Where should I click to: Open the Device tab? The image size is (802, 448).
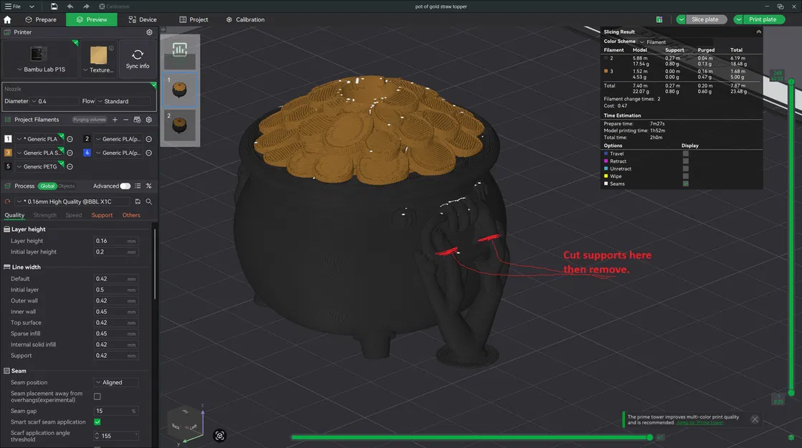click(x=143, y=19)
